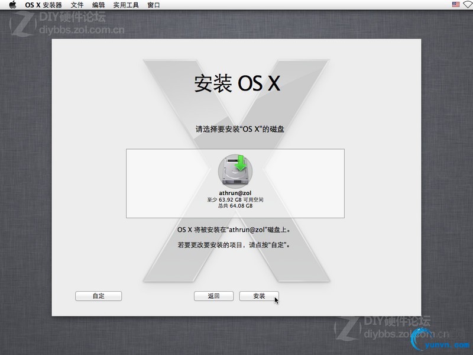Viewport: 473px width, 355px height.
Task: Click the 若要更改要安装的项目 hint text
Action: [x=234, y=245]
